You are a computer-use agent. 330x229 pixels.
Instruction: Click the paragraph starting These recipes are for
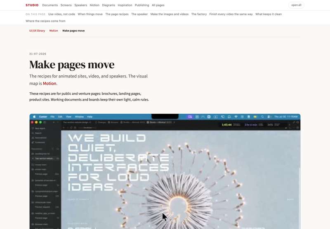tap(89, 97)
